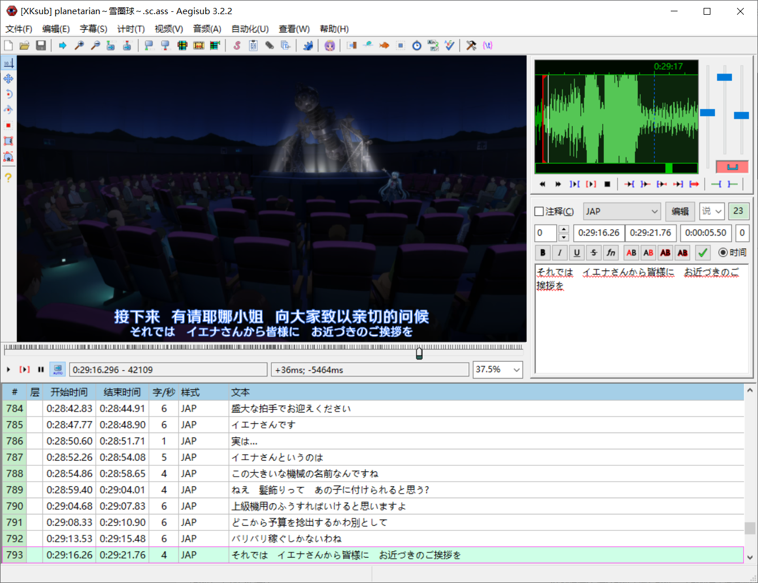
Task: Select the standard crosshair video tool
Action: point(8,63)
